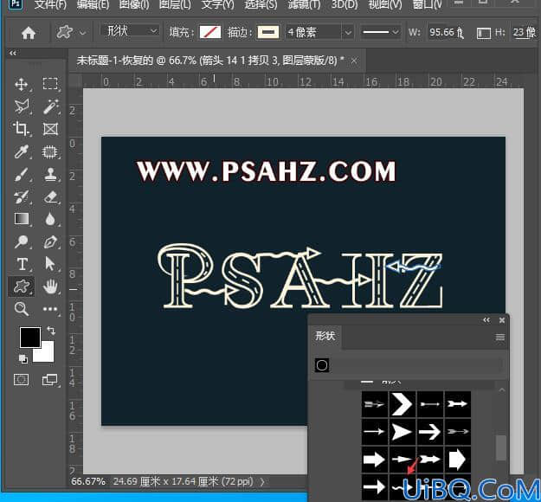Screen dimensions: 541x502
Task: Select the Eyedropper tool
Action: point(22,151)
